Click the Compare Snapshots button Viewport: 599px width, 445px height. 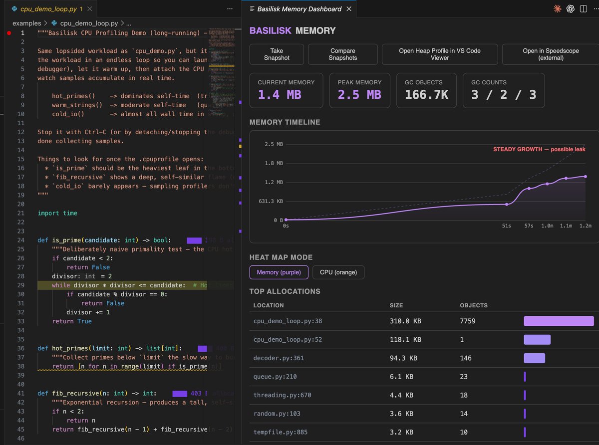(x=343, y=54)
